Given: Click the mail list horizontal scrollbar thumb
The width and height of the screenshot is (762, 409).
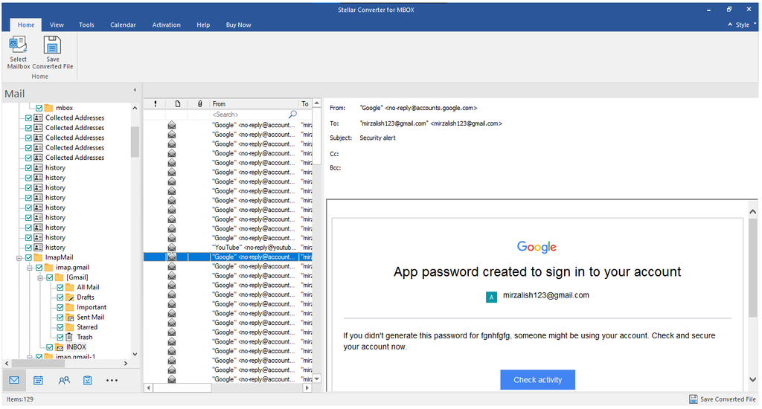Looking at the screenshot, I should tap(182, 387).
